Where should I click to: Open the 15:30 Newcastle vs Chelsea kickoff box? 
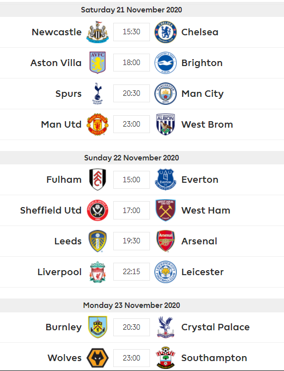tap(132, 32)
